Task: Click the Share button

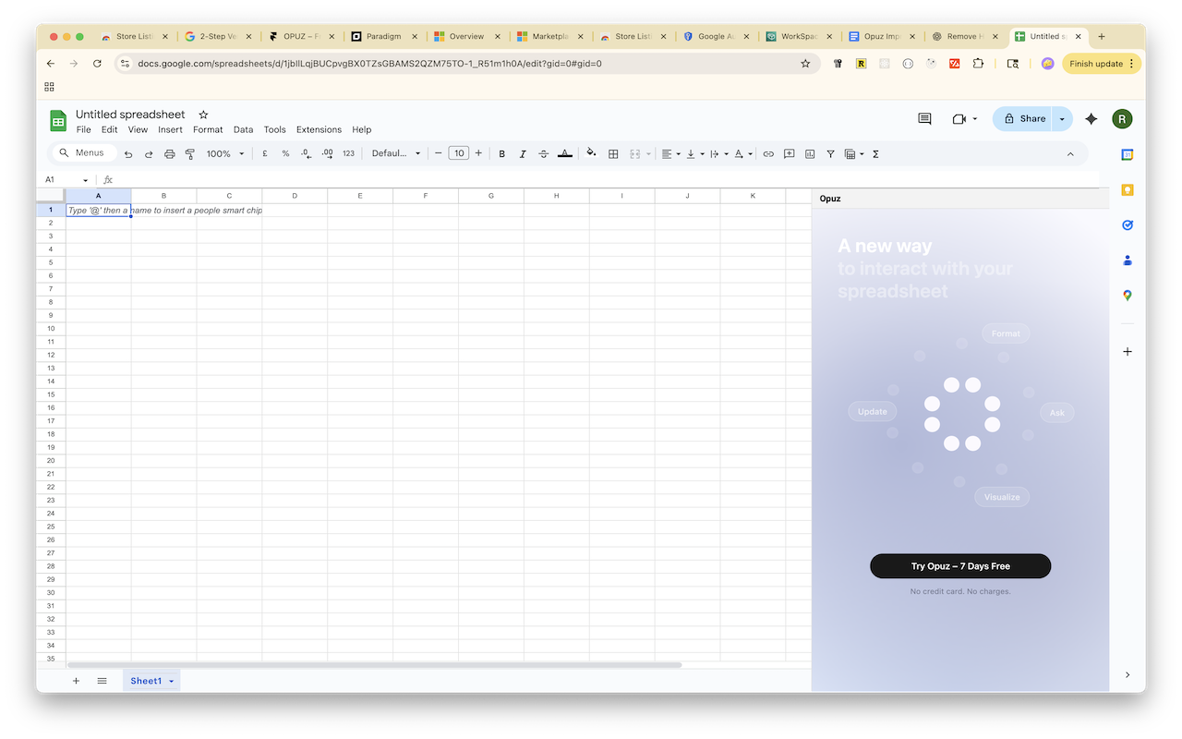Action: [1023, 119]
